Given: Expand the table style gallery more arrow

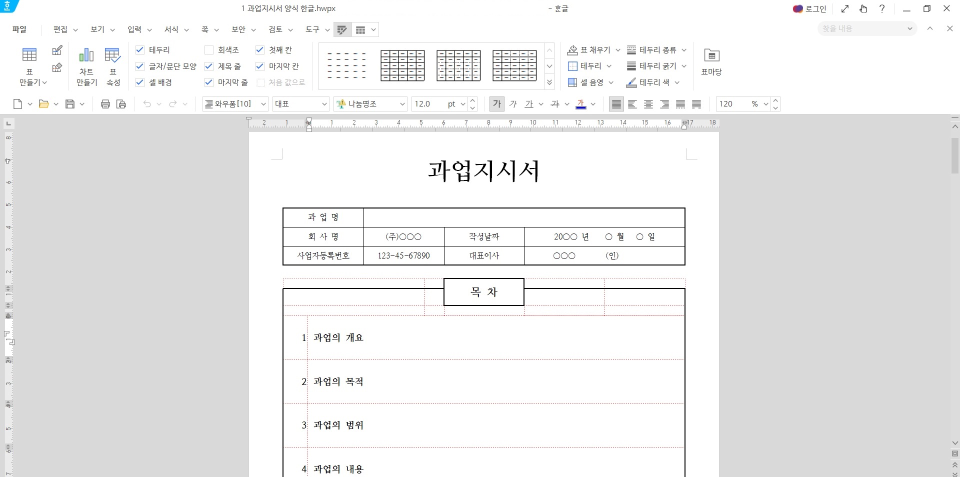Looking at the screenshot, I should (x=549, y=82).
